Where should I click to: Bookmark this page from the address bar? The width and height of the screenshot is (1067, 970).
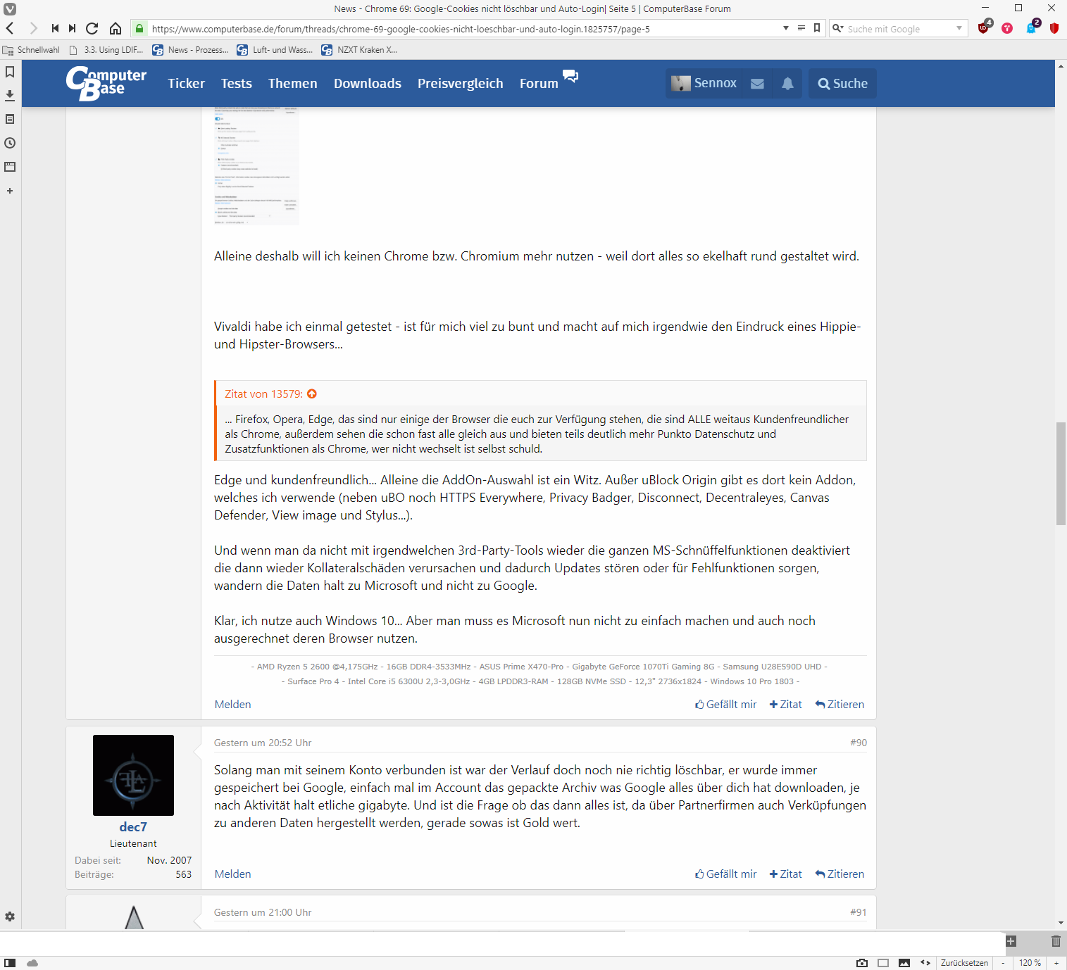click(x=817, y=28)
